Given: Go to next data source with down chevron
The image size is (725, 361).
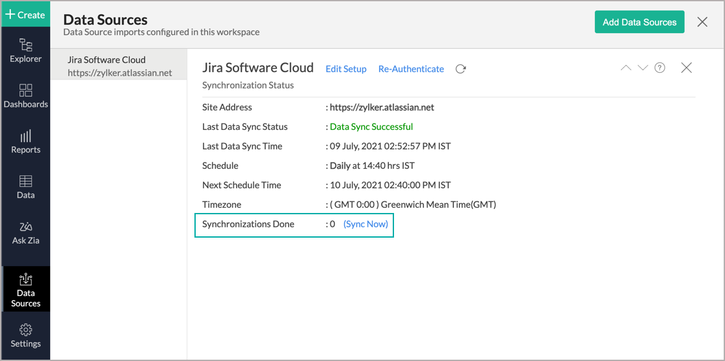Looking at the screenshot, I should (642, 68).
